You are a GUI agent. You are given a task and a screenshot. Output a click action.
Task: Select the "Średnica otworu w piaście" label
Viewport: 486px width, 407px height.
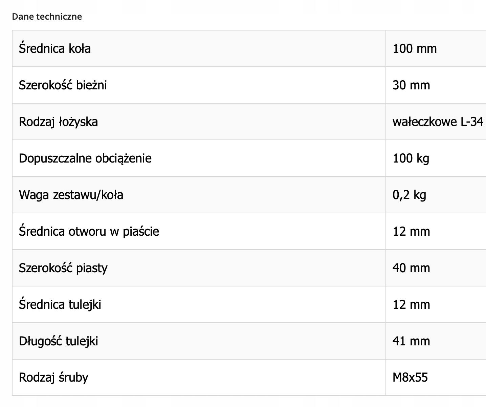pos(89,231)
